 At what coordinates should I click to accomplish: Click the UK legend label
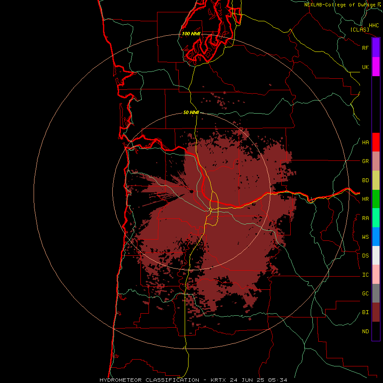coord(365,67)
